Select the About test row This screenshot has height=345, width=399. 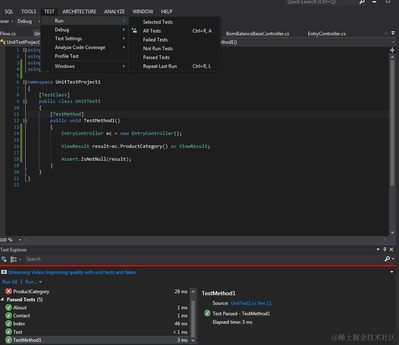(96, 308)
